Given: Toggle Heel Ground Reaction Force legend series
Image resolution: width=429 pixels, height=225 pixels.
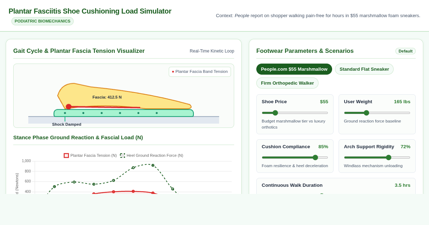Looking at the screenshot, I should (152, 155).
